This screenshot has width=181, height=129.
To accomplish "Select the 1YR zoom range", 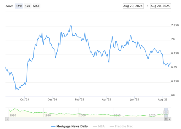I will [19, 6].
